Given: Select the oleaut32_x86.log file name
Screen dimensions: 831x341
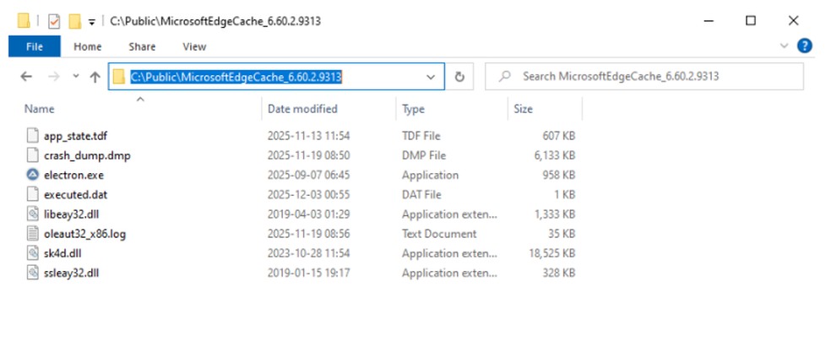Looking at the screenshot, I should coord(84,234).
